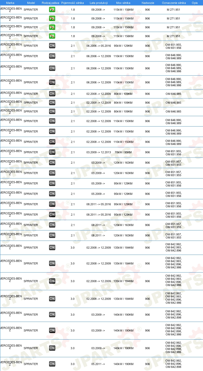Click the 06.2006 -> 05.2016 production date
The height and width of the screenshot is (371, 203).
click(99, 46)
